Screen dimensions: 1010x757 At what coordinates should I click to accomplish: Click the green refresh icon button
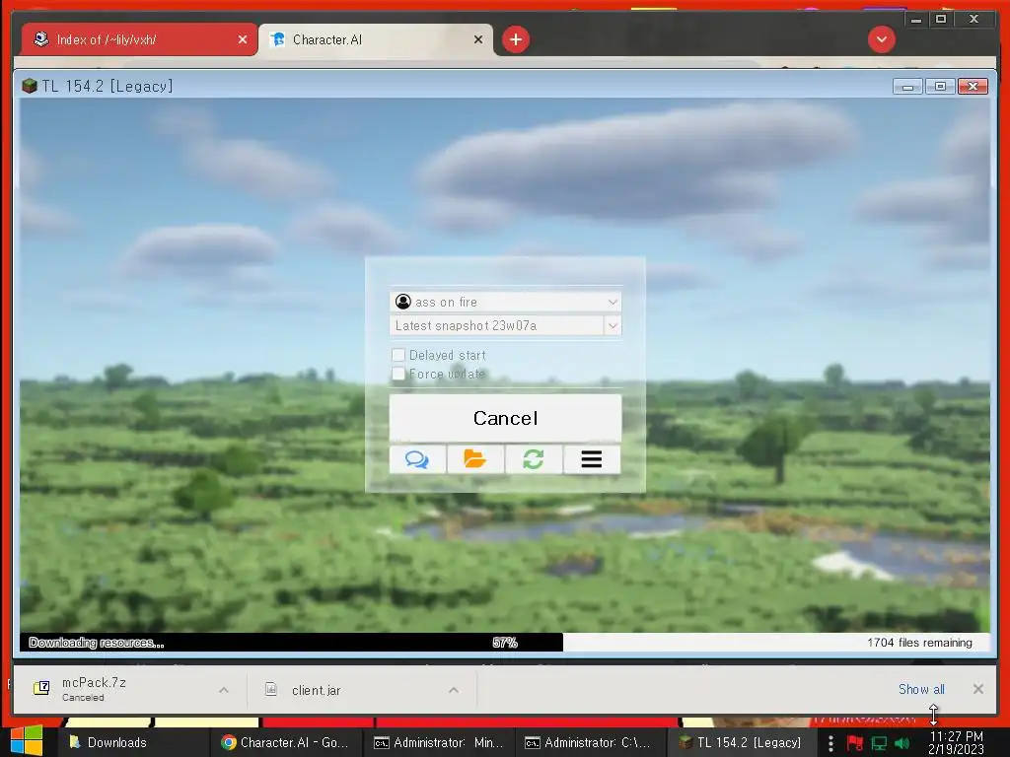[x=534, y=459]
